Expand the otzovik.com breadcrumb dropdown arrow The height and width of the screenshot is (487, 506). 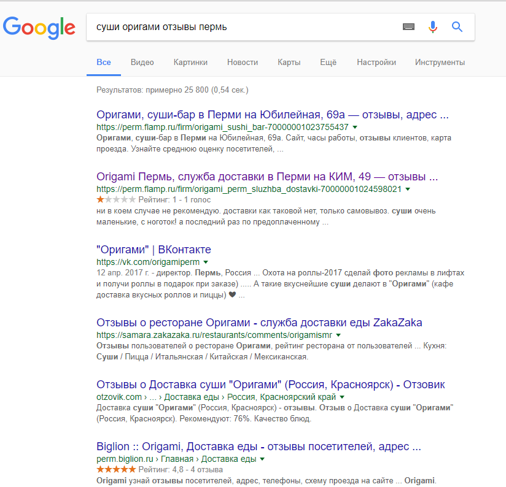pos(342,397)
